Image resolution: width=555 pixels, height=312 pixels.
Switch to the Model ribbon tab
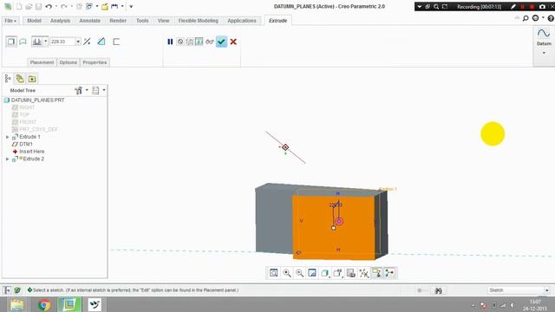35,21
